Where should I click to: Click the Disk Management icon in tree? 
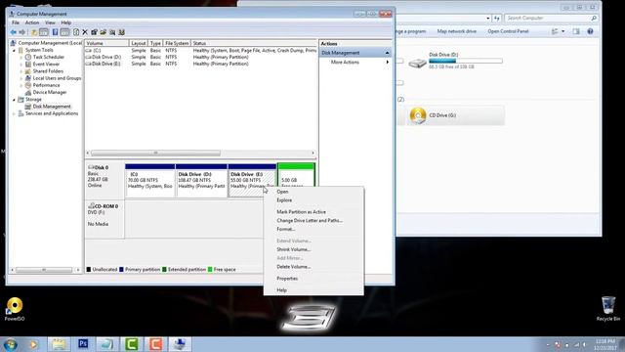[28, 107]
